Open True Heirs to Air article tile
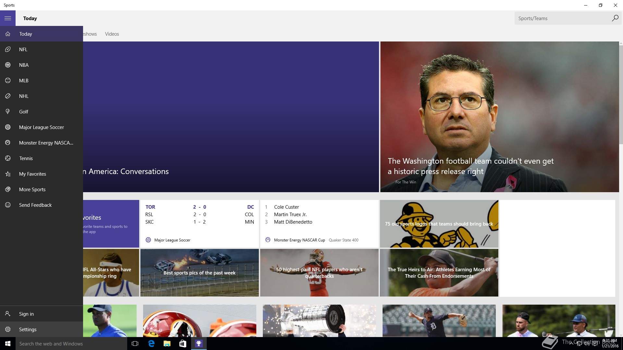Image resolution: width=623 pixels, height=350 pixels. point(439,273)
